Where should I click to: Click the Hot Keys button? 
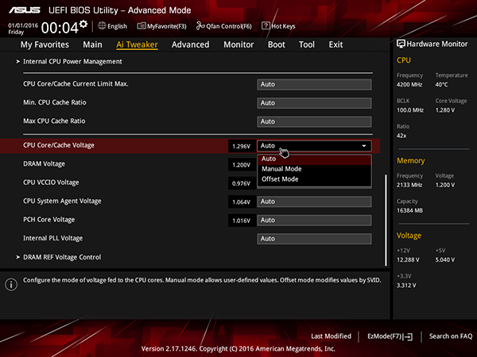[278, 26]
